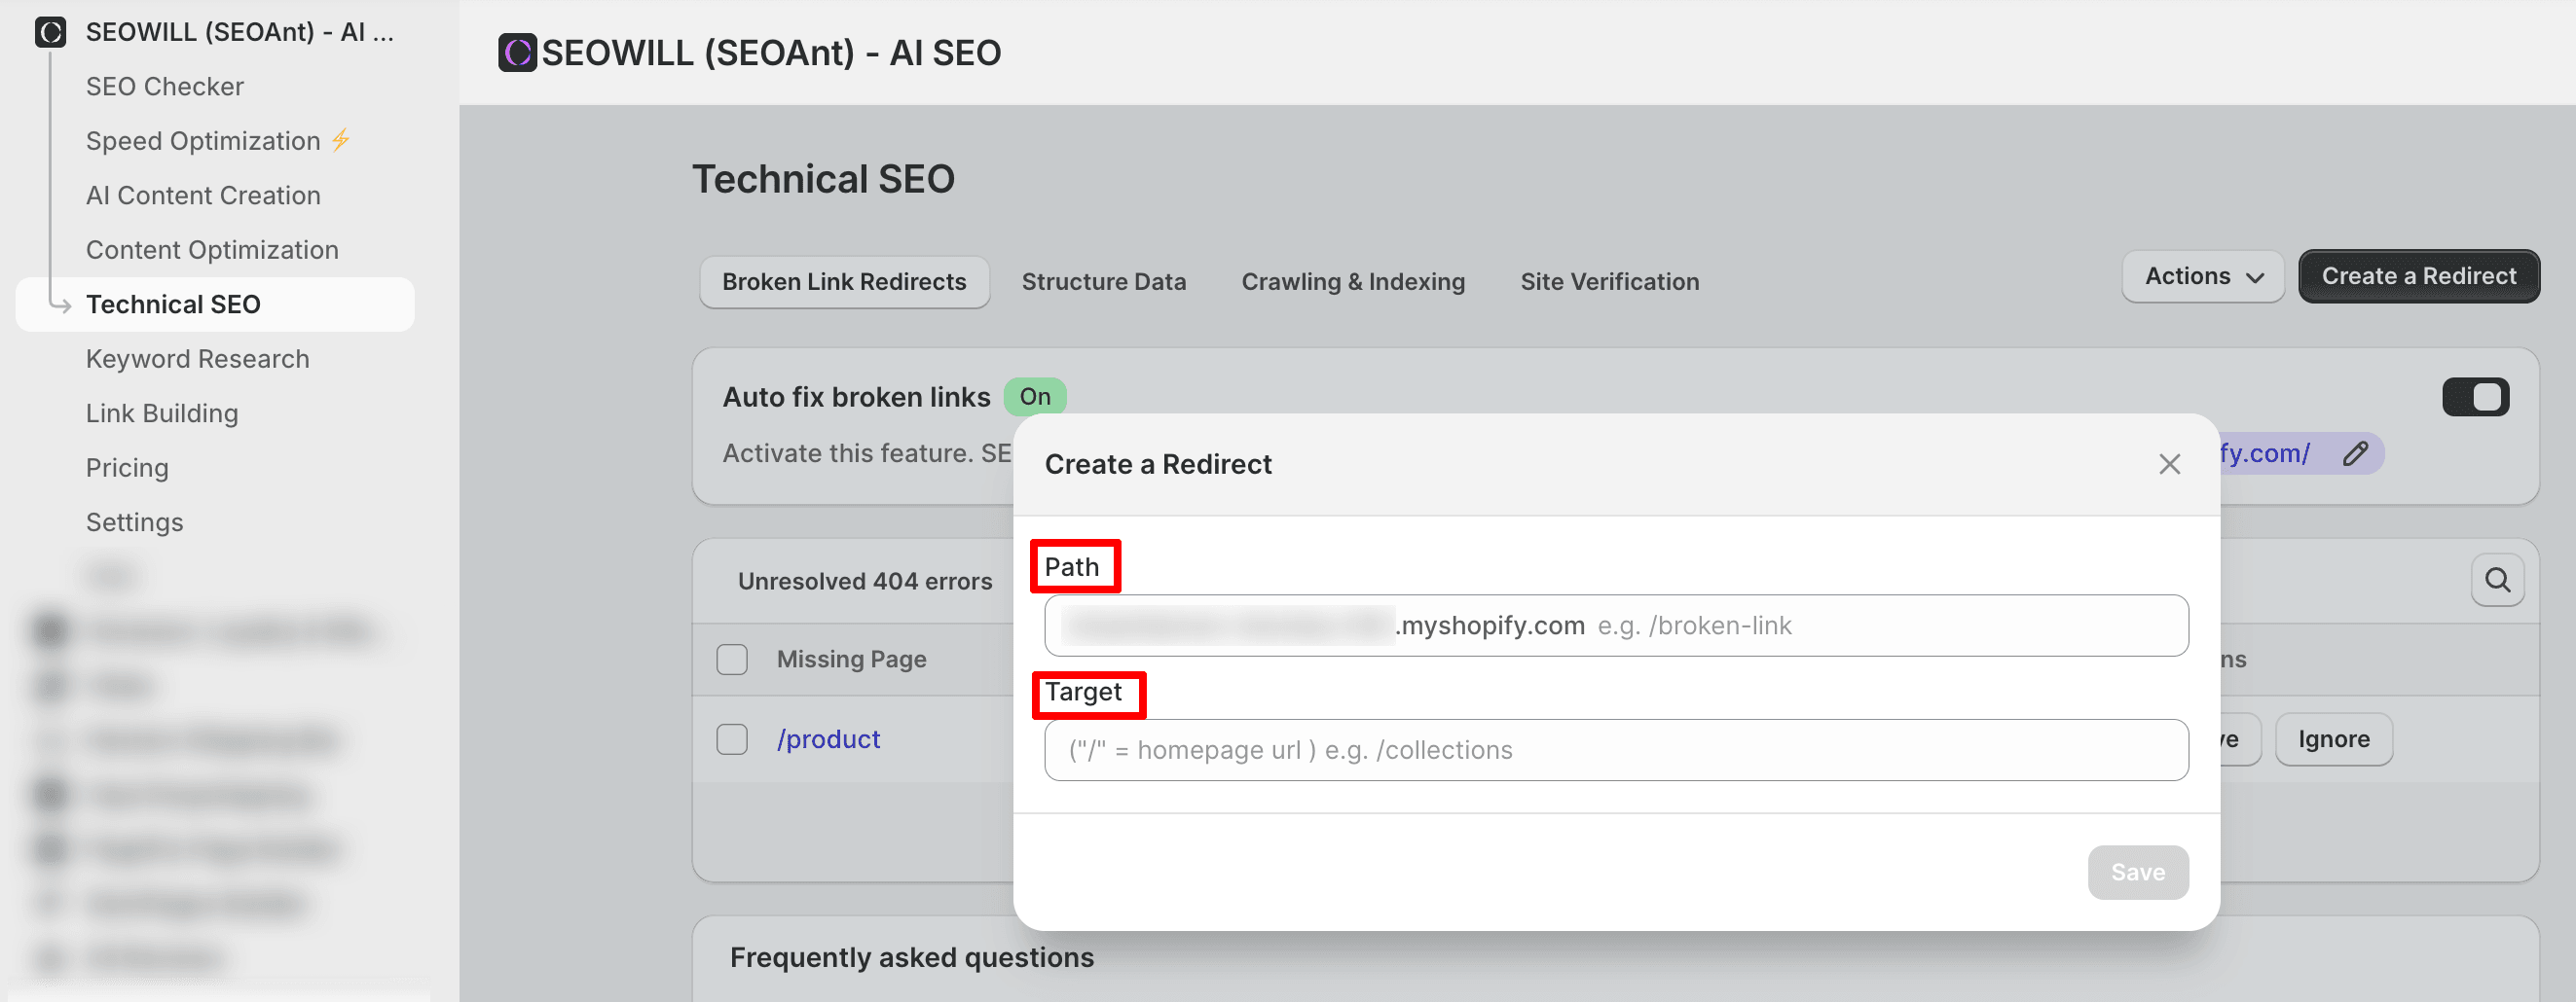Check the Missing Page select-all checkbox

[732, 660]
